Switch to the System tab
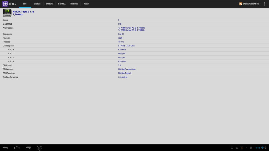 pyautogui.click(x=37, y=4)
